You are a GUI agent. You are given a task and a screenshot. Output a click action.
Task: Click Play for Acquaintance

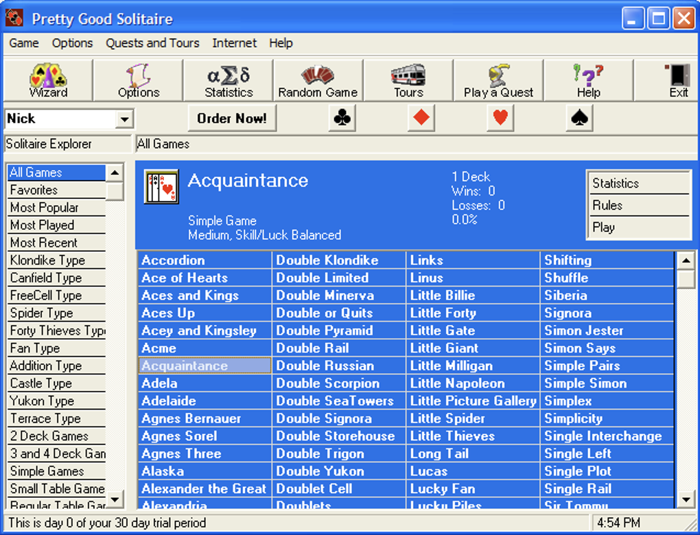click(640, 228)
